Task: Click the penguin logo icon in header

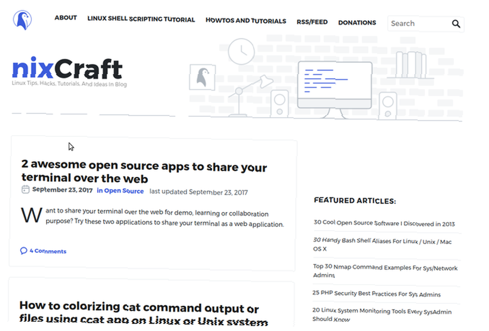Action: tap(22, 20)
